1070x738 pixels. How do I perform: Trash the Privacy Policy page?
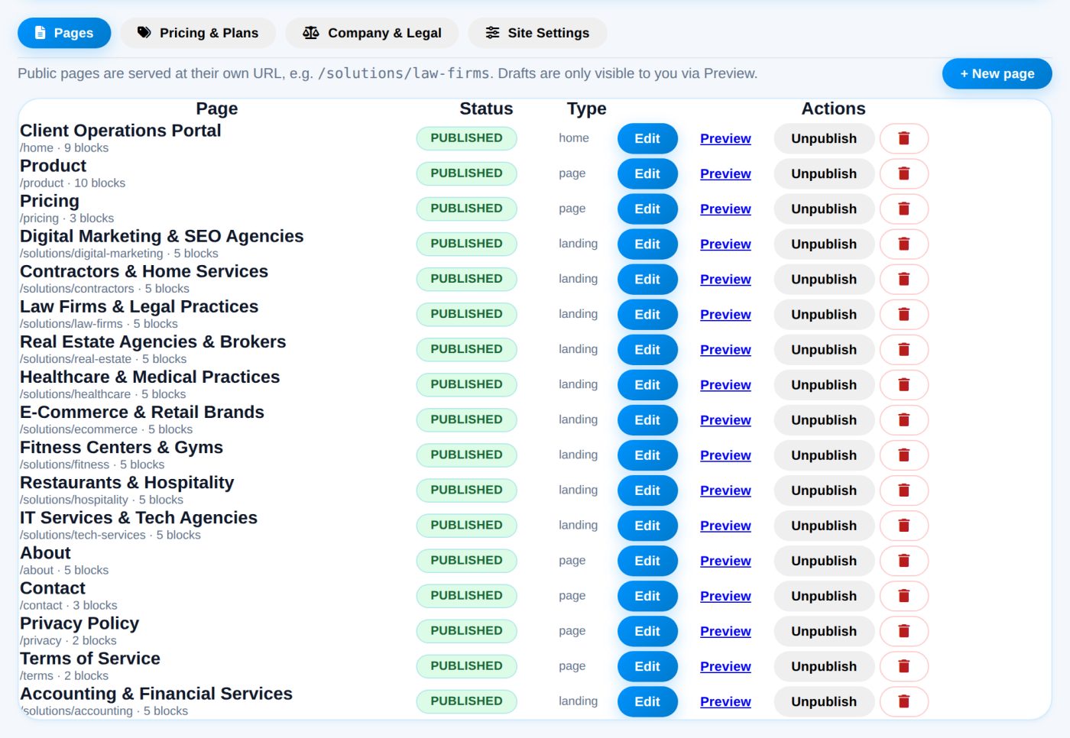pyautogui.click(x=903, y=630)
